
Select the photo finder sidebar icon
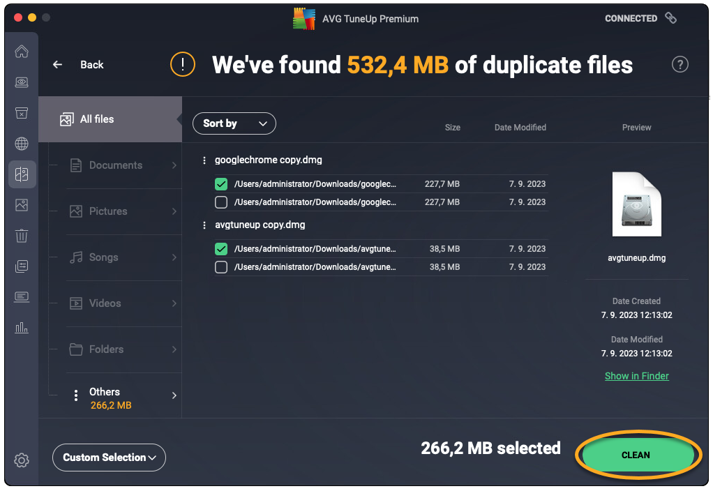[22, 205]
